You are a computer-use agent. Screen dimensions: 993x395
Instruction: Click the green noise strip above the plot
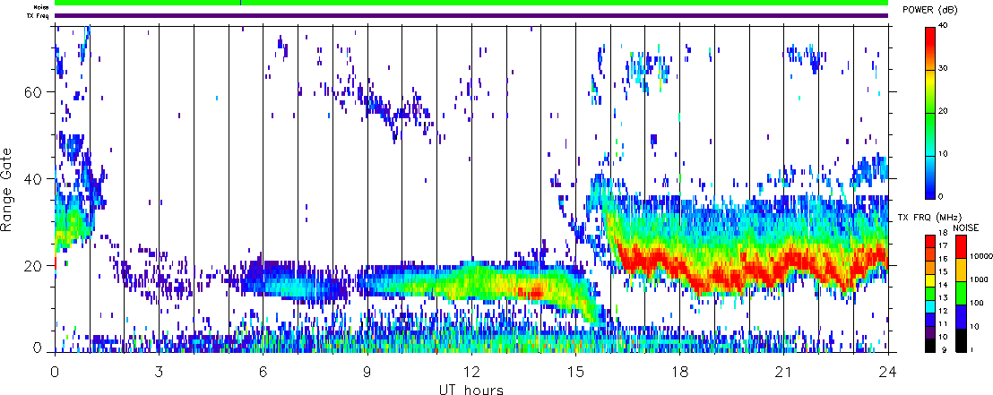[x=471, y=3]
